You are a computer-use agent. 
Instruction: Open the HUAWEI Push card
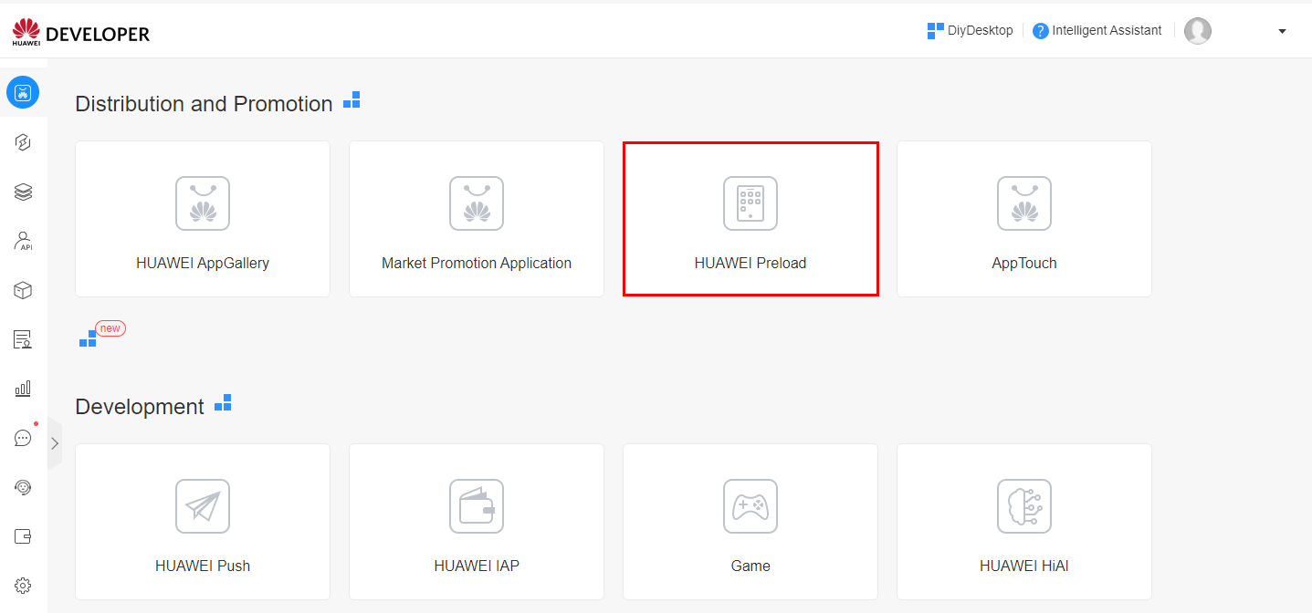pos(203,522)
